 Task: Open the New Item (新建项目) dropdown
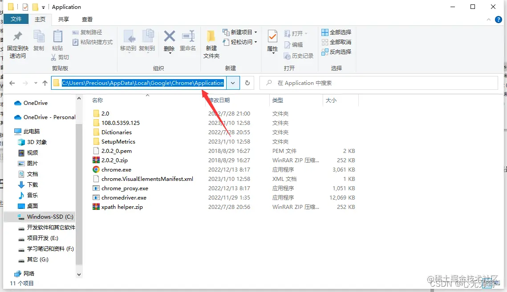coord(240,32)
